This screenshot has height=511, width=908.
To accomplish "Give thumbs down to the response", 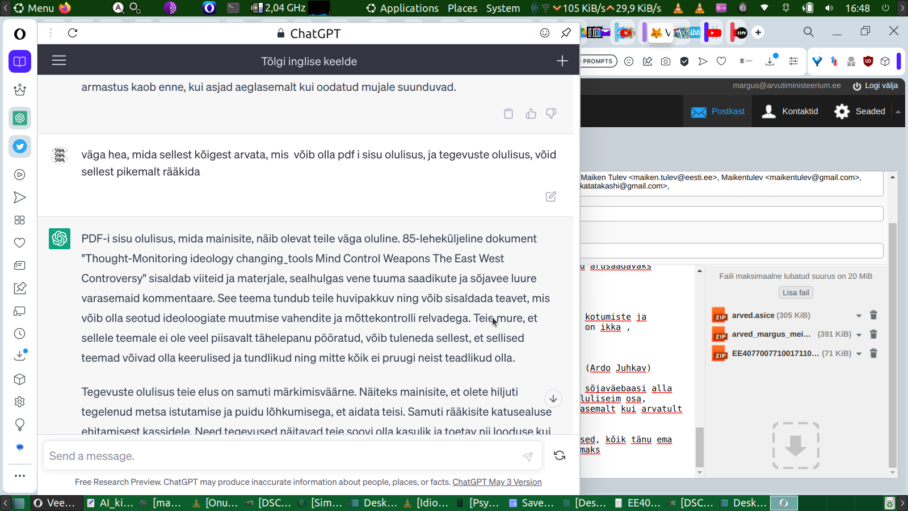I will [551, 114].
